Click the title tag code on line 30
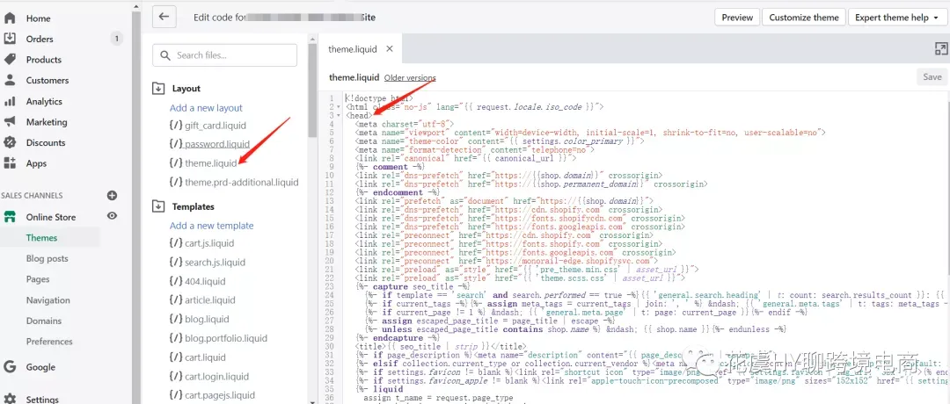950x404 pixels. point(441,347)
